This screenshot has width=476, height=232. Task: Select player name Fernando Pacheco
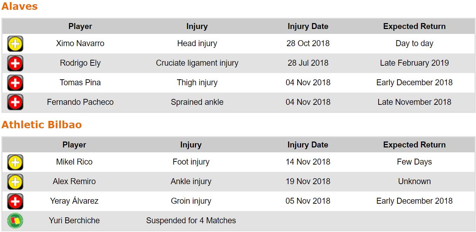(x=80, y=102)
